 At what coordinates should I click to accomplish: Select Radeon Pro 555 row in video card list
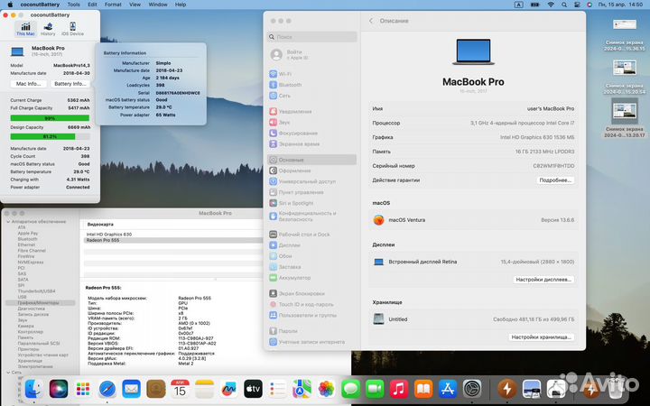pos(173,240)
